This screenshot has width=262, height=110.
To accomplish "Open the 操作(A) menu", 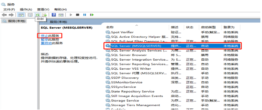I will 26,10.
